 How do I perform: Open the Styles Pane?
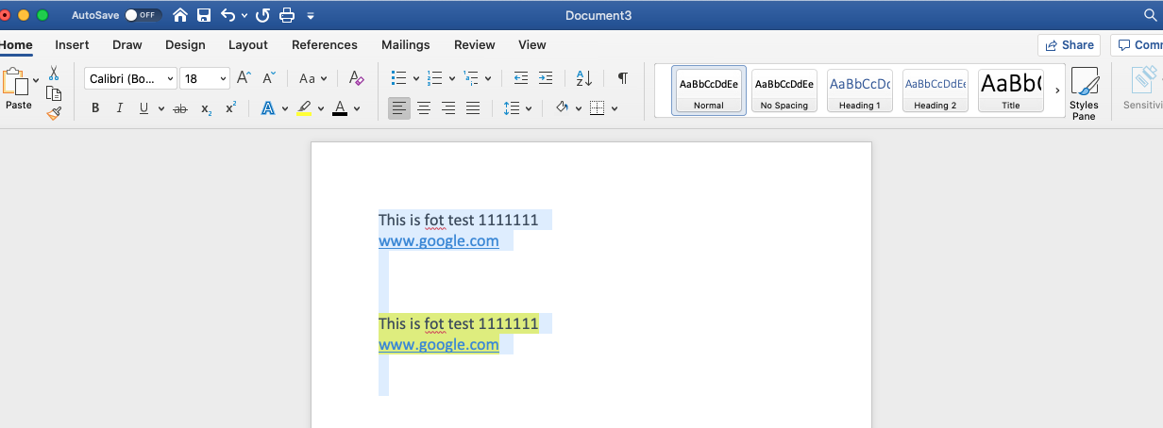(1085, 93)
